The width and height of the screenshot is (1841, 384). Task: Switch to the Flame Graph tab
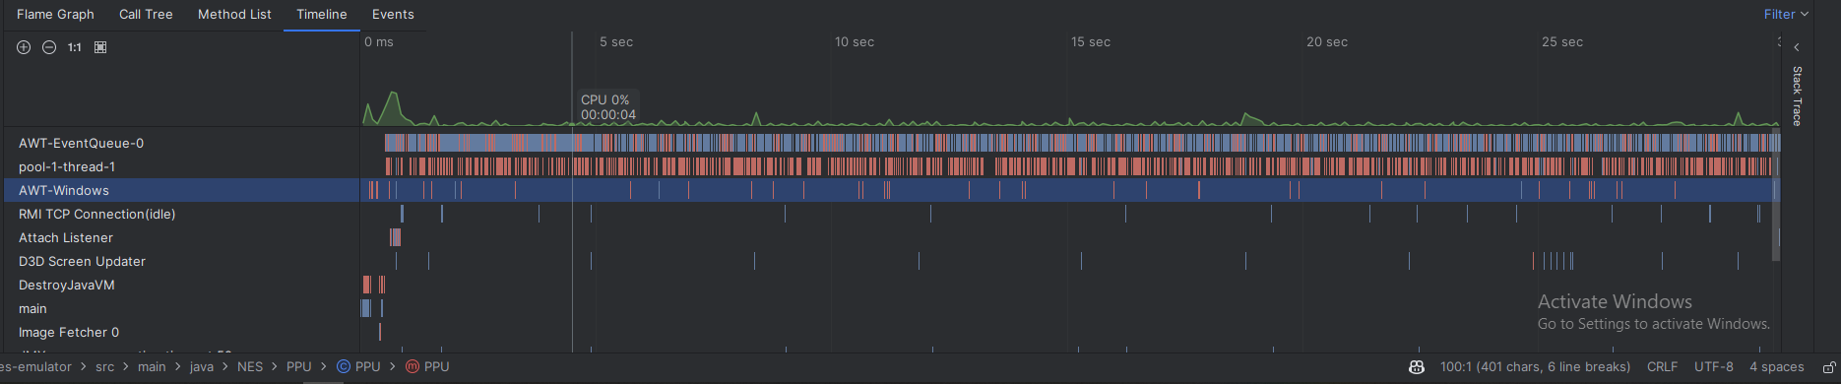pyautogui.click(x=55, y=14)
